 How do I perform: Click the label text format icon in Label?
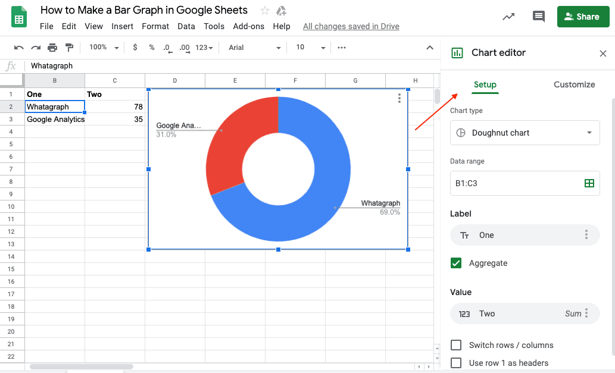coord(464,235)
